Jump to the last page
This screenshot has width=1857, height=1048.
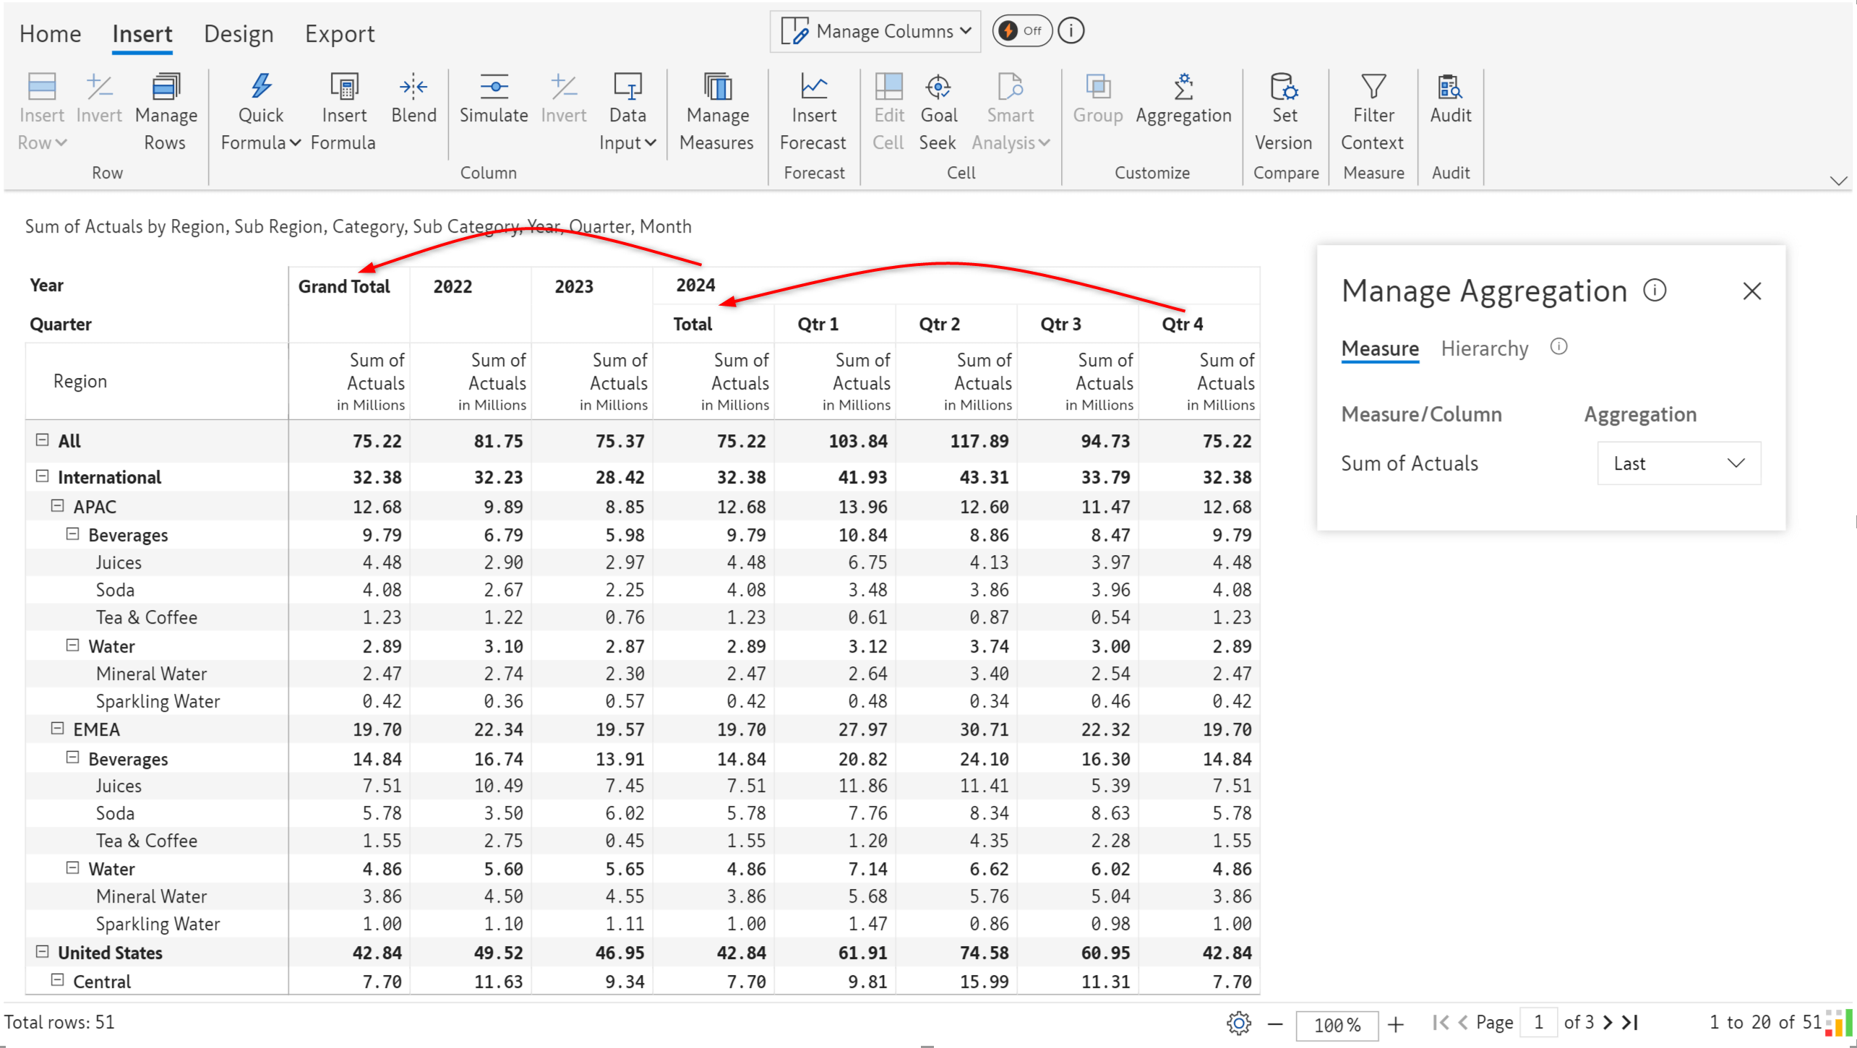point(1630,1022)
